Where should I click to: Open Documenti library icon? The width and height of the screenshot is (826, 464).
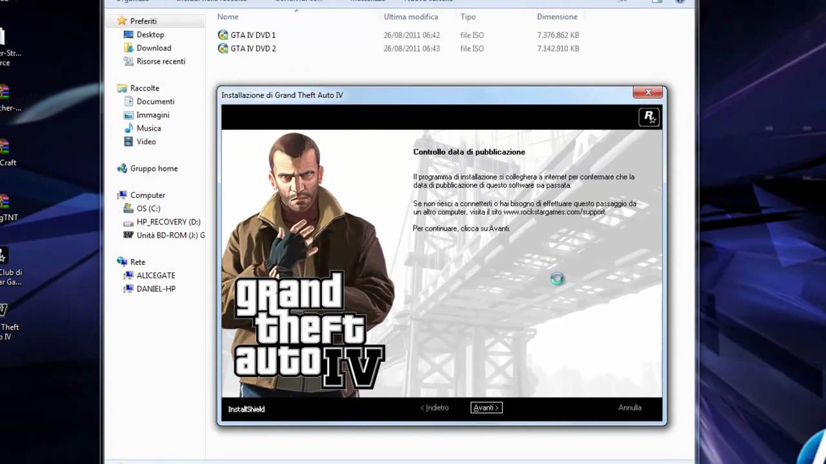(128, 101)
